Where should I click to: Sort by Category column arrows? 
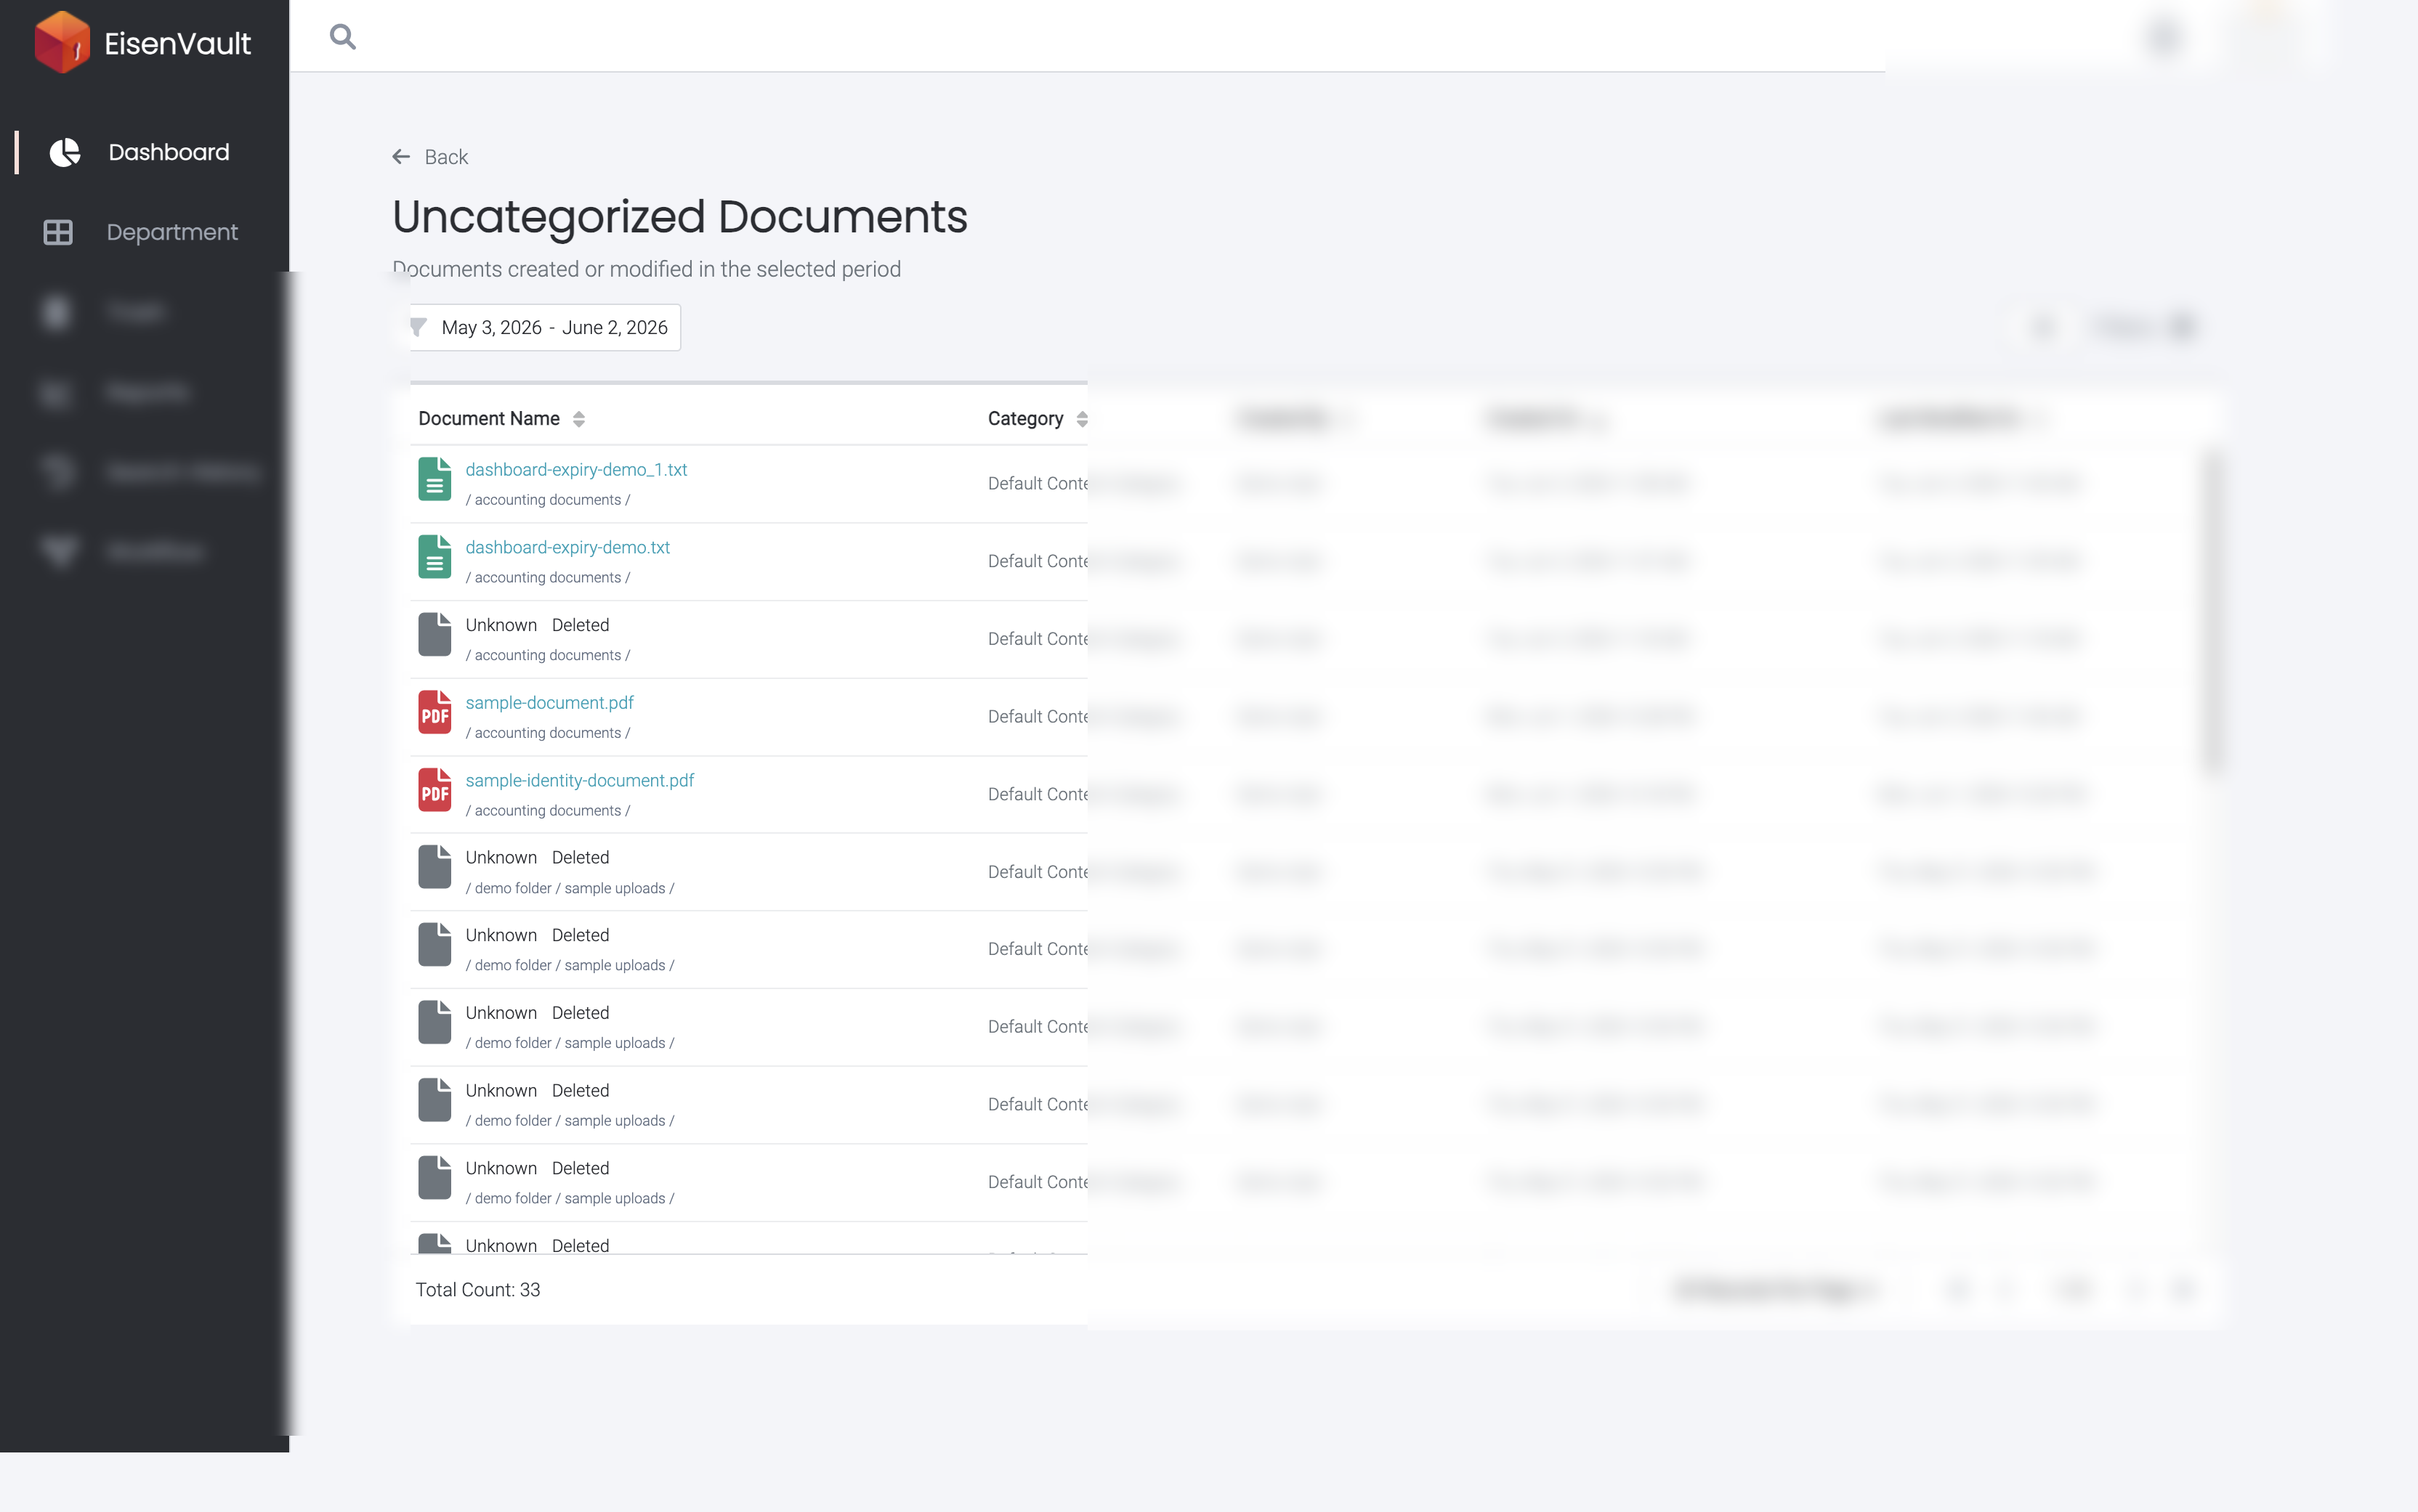[1081, 419]
